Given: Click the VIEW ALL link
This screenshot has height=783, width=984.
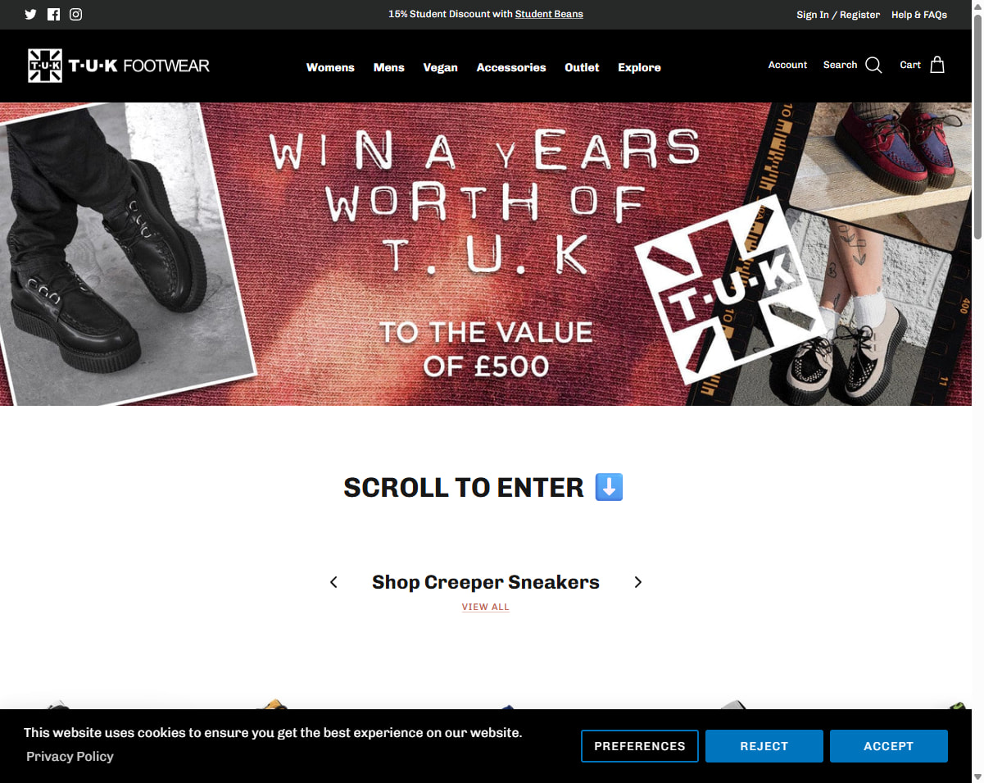Looking at the screenshot, I should (x=486, y=607).
